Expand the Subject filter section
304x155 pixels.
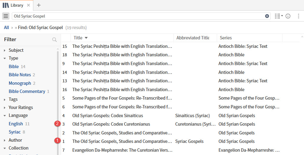pos(5,50)
